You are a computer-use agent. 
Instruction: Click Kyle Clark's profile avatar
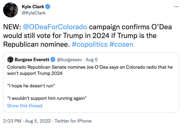click(x=10, y=10)
